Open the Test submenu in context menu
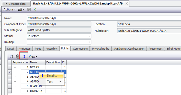181x95 pixels. pyautogui.click(x=51, y=82)
